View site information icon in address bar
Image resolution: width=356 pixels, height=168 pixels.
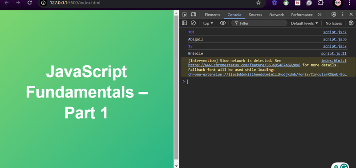click(43, 3)
